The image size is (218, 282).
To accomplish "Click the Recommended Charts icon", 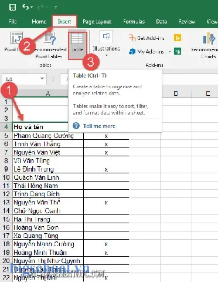I will 209,38.
